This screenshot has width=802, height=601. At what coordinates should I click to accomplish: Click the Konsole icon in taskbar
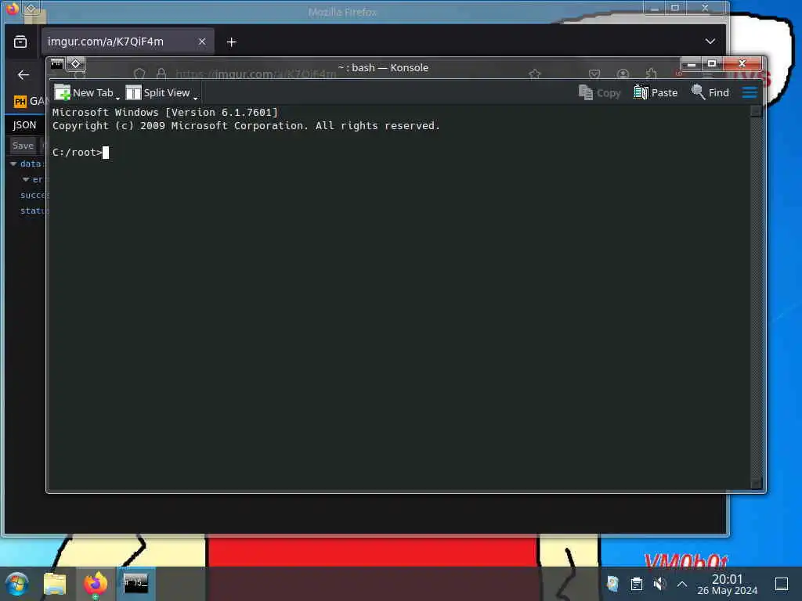[x=136, y=584]
